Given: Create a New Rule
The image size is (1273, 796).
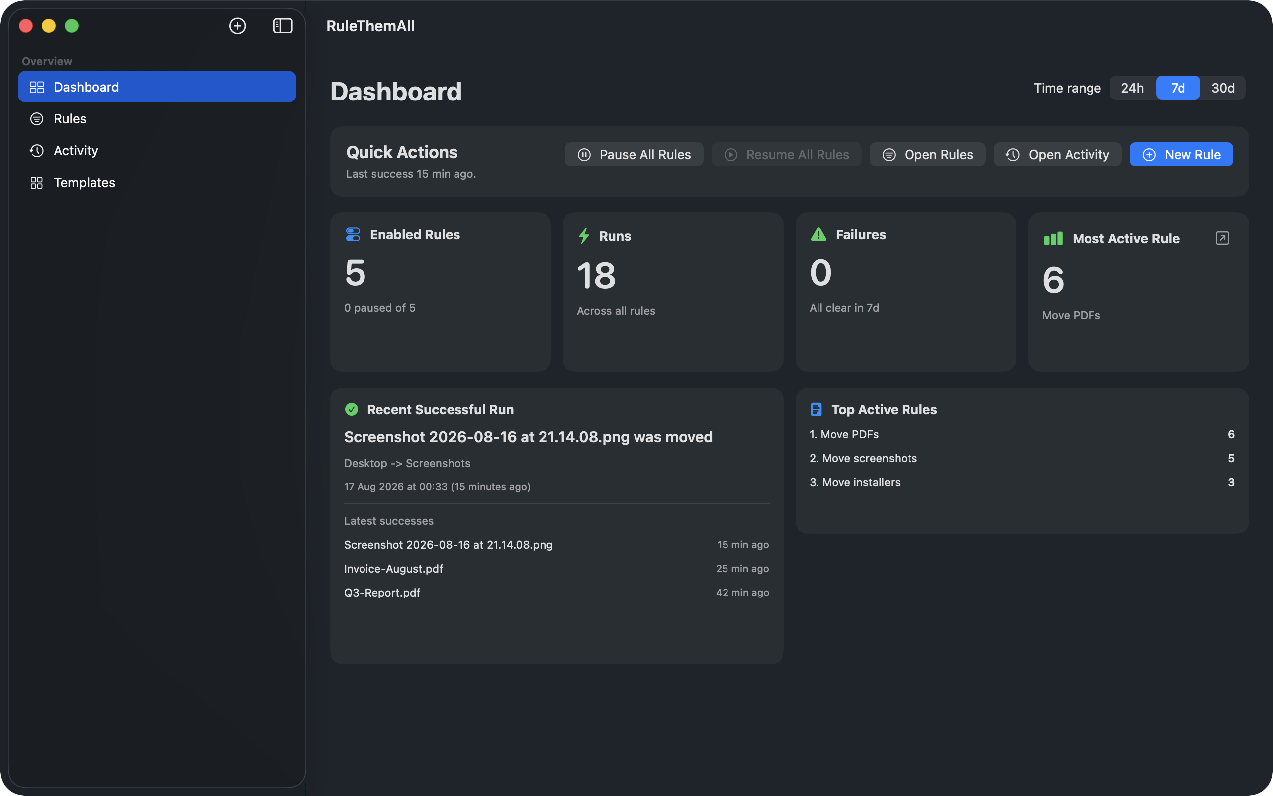Looking at the screenshot, I should click(1181, 155).
